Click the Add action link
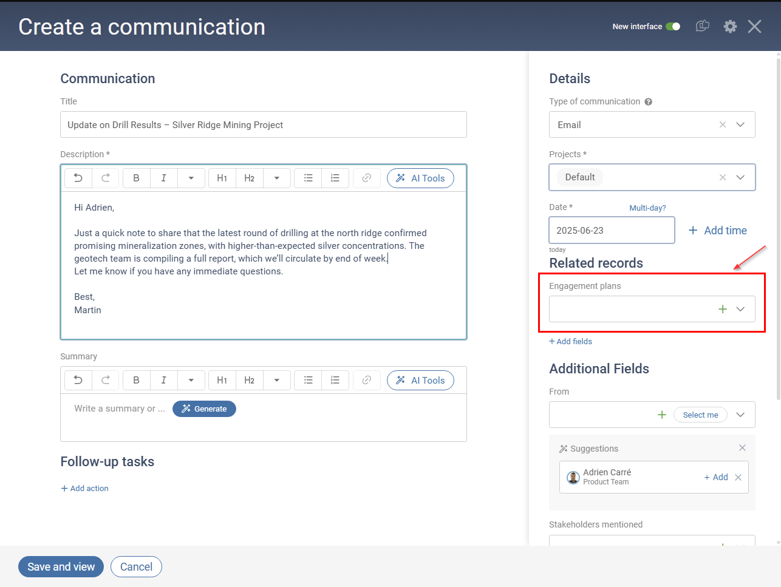This screenshot has height=587, width=781. pyautogui.click(x=84, y=488)
